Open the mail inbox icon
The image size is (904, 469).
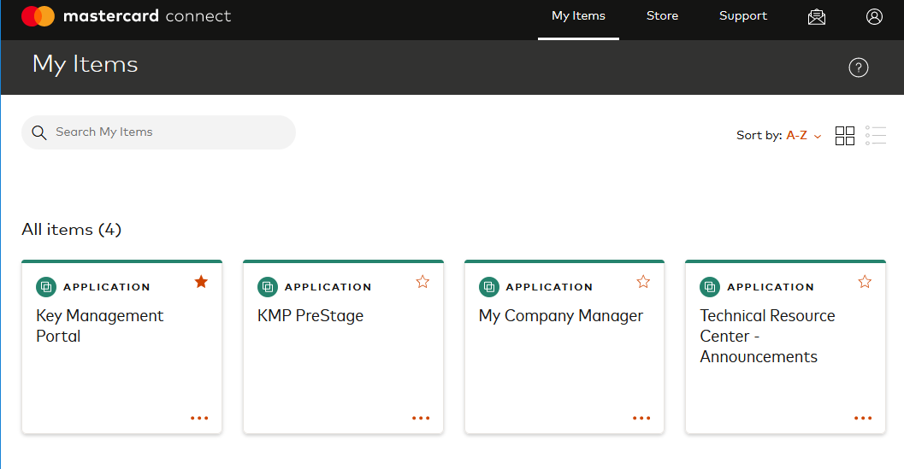[817, 16]
